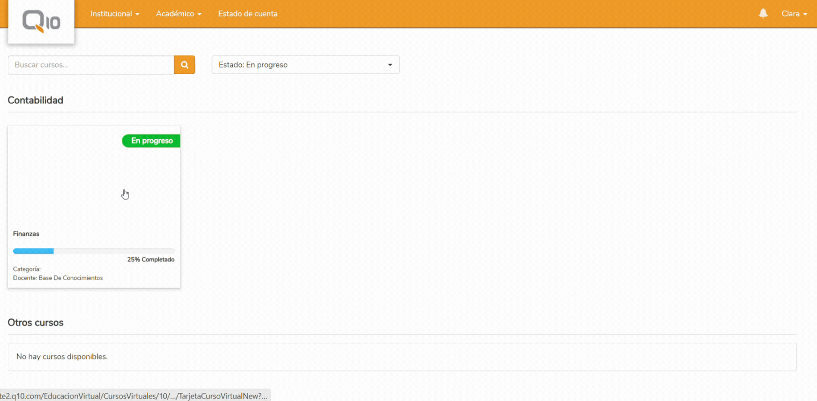The height and width of the screenshot is (401, 817).
Task: Click the caret beside Clara
Action: click(805, 14)
